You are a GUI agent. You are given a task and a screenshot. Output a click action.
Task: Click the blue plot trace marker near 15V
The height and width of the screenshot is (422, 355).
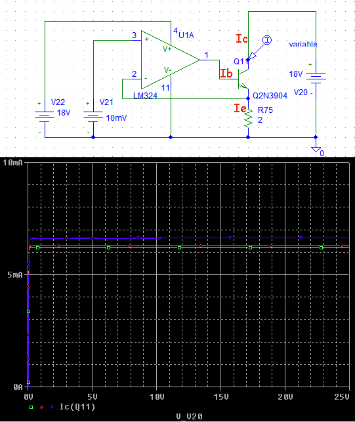click(x=230, y=238)
